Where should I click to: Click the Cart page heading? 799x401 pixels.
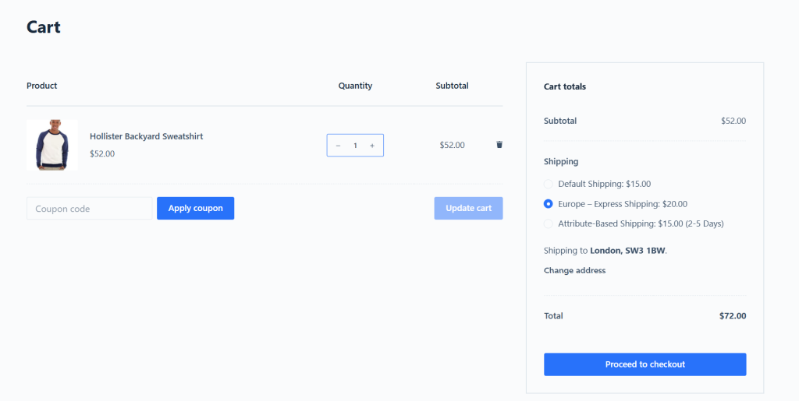44,27
